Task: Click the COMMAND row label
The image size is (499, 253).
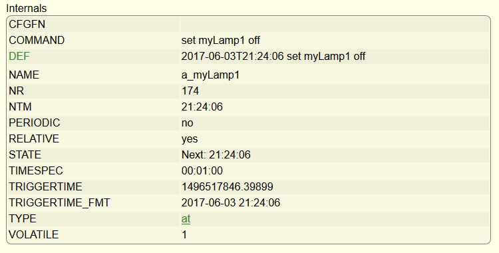Action: 37,41
